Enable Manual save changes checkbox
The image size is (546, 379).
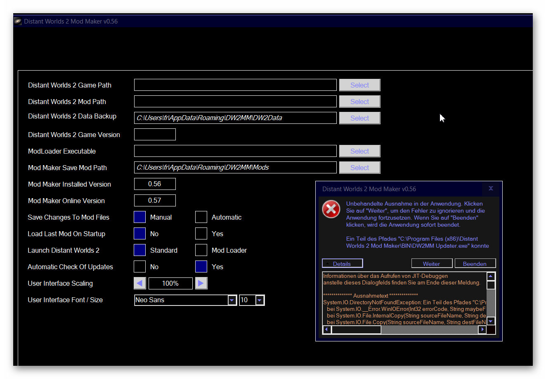coord(140,217)
